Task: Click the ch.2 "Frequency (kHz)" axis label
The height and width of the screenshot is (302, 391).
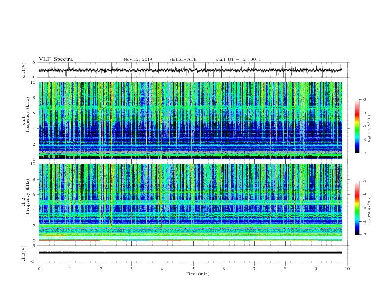Action: pyautogui.click(x=27, y=196)
